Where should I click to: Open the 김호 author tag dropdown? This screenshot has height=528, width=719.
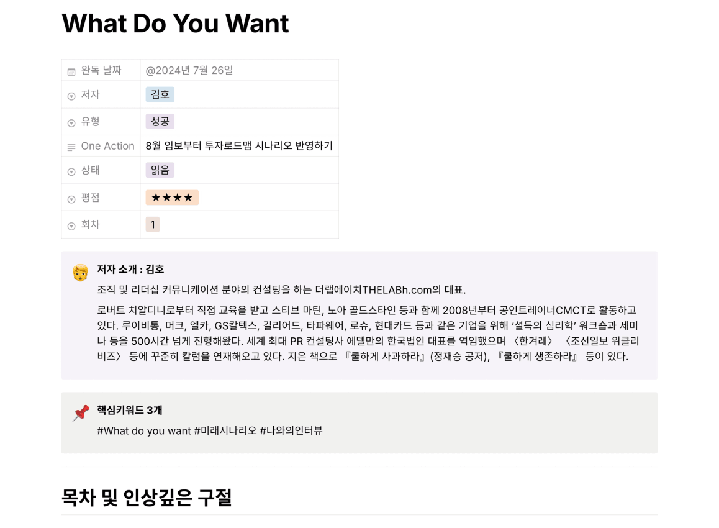click(160, 94)
